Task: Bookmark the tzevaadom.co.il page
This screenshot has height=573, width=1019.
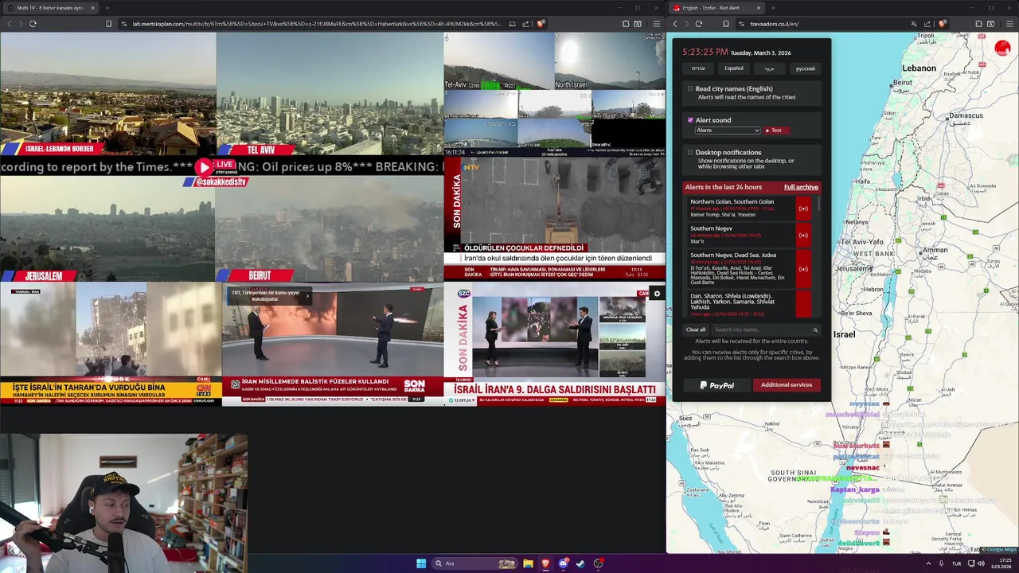Action: 725,24
